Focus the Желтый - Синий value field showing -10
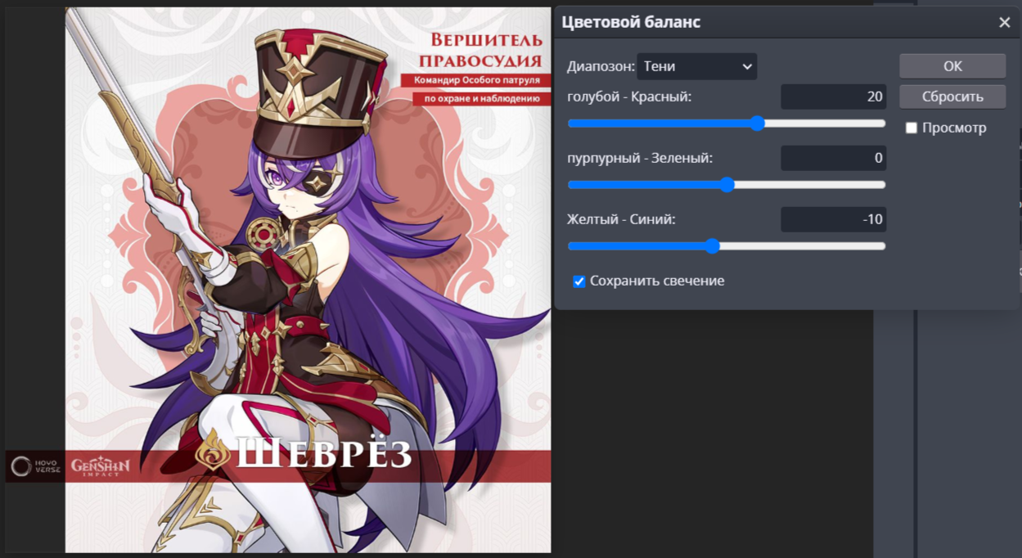1022x558 pixels. coord(833,219)
